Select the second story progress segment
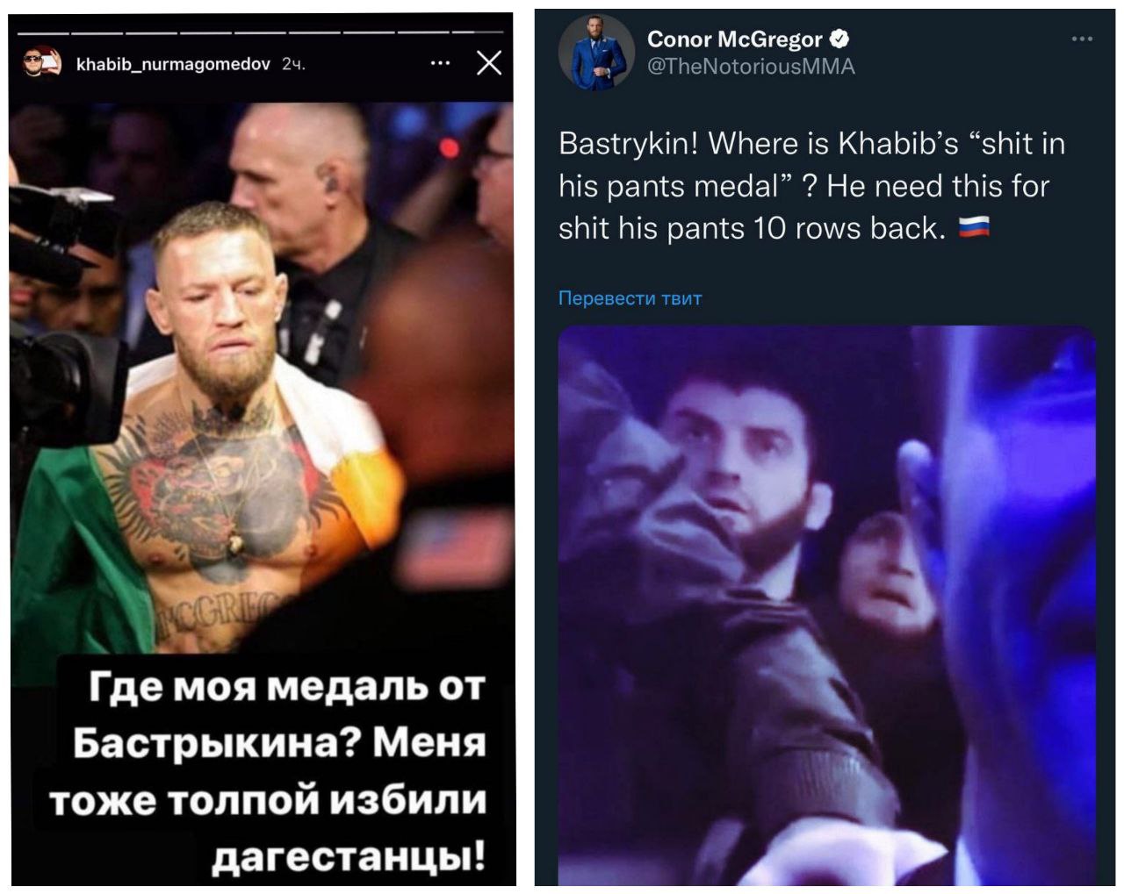The height and width of the screenshot is (894, 1124). [97, 33]
